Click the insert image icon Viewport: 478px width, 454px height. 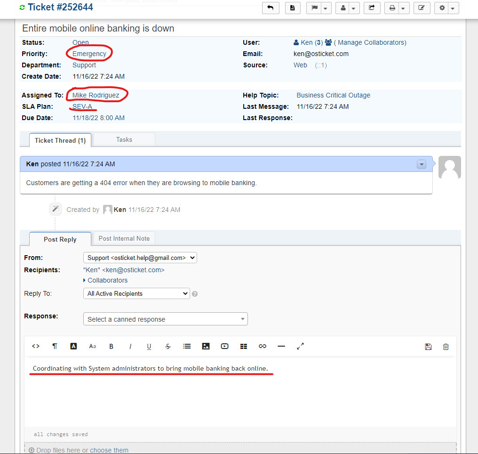(206, 346)
